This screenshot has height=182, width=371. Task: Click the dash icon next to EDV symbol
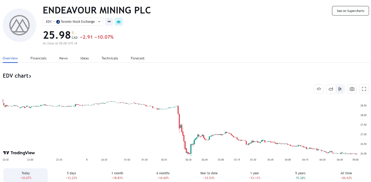point(109,22)
